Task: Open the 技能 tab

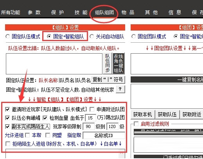Action: (81, 13)
